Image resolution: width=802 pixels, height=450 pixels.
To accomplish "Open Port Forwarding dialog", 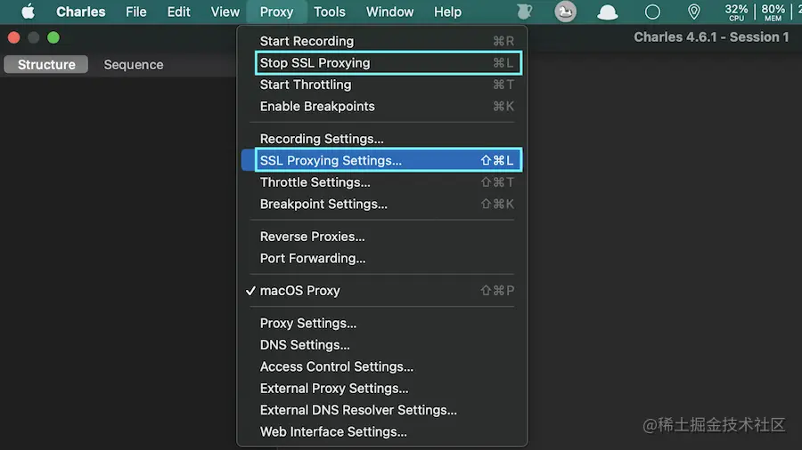I will click(381, 258).
